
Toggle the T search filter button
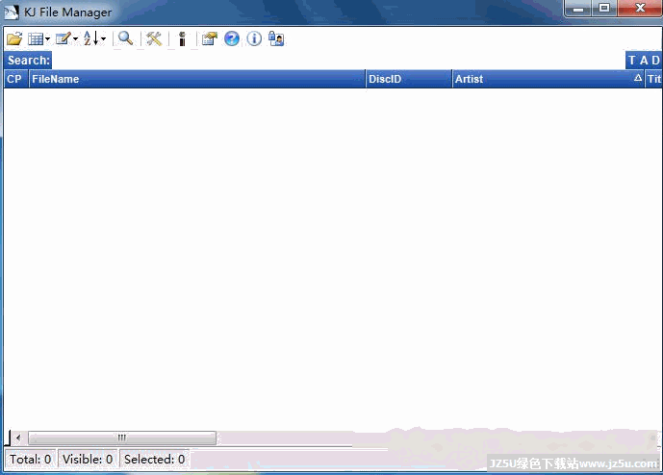(631, 61)
